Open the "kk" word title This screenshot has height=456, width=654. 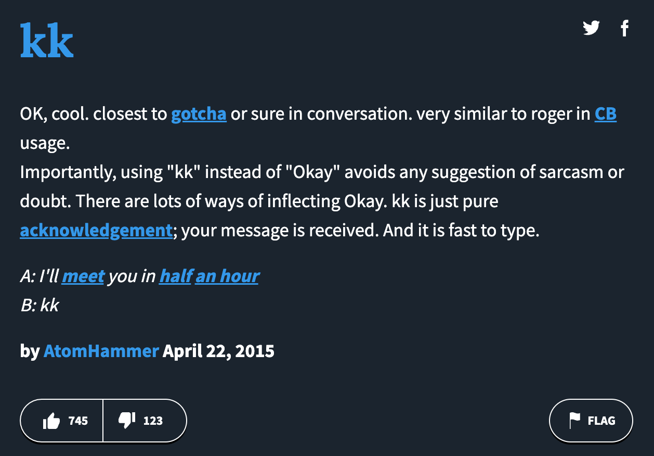click(47, 41)
